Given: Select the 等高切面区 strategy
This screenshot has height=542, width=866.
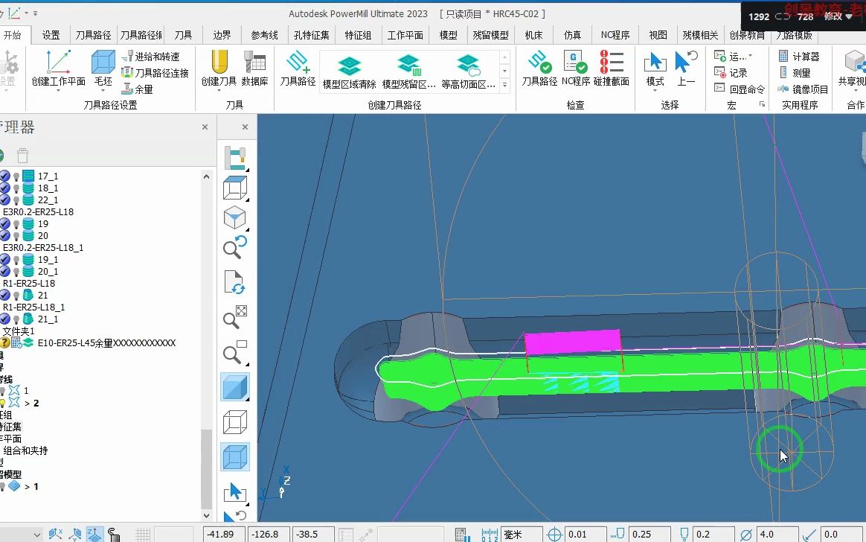Looking at the screenshot, I should click(x=469, y=71).
